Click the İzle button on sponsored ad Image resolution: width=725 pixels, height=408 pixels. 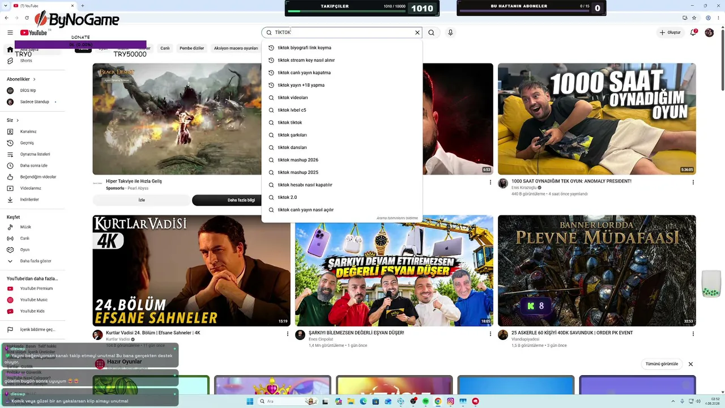[x=142, y=200]
